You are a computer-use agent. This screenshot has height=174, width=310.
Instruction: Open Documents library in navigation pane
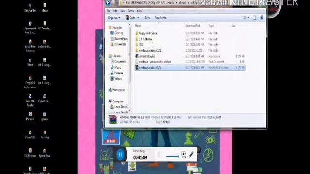pos(119,62)
